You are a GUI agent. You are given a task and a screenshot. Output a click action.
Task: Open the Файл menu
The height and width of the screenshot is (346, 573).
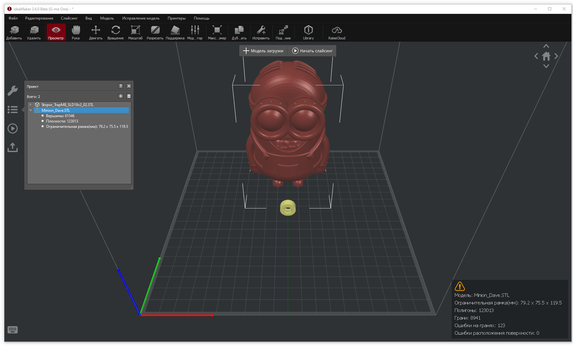13,18
